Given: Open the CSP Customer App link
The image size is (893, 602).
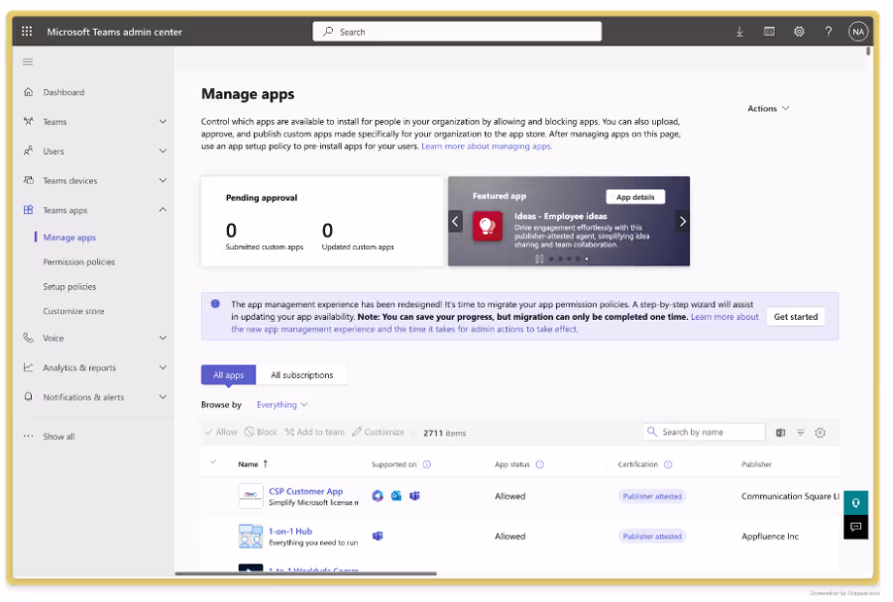Looking at the screenshot, I should coord(306,491).
